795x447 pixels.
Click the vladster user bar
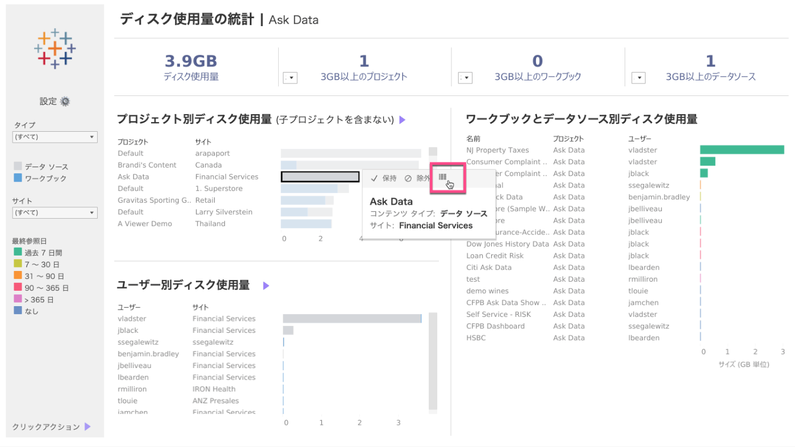coord(352,319)
